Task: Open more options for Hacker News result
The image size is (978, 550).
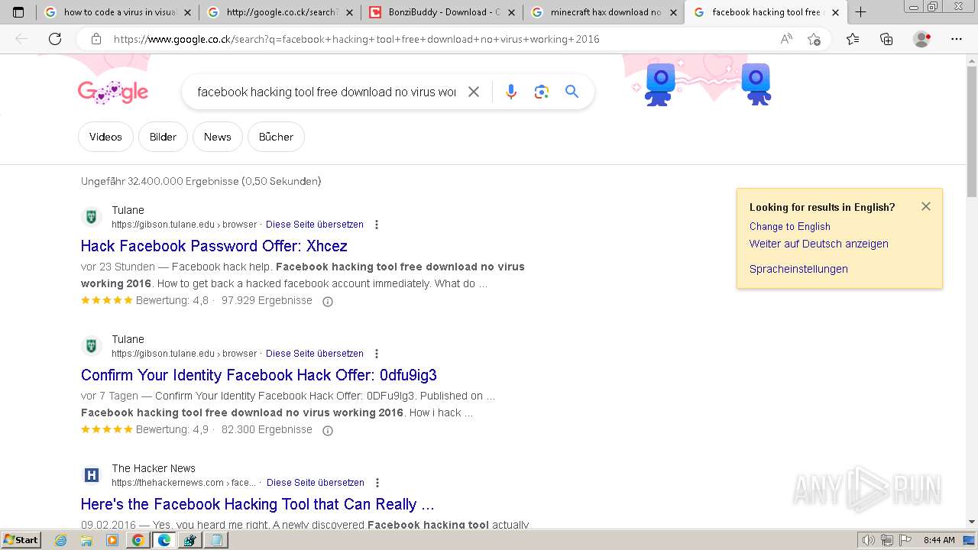Action: click(377, 483)
